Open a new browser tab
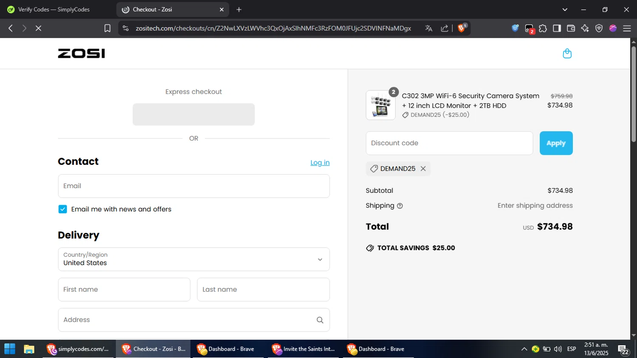637x358 pixels. (239, 9)
